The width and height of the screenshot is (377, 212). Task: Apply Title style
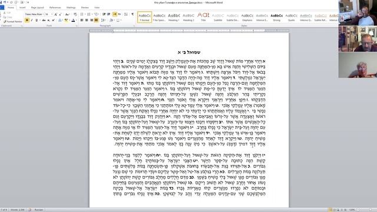tap(203, 17)
